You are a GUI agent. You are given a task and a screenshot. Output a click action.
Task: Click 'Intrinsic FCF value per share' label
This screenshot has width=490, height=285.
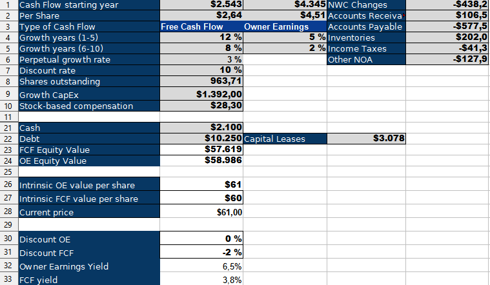tap(89, 197)
